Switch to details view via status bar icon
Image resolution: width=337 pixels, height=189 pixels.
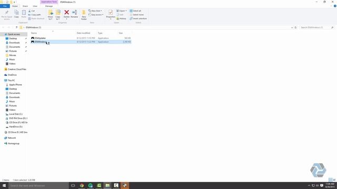point(330,180)
